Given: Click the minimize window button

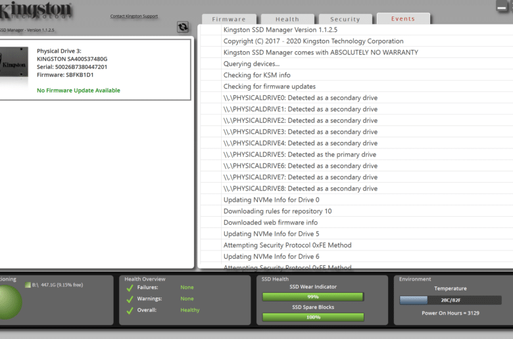Looking at the screenshot, I should pos(501,7).
